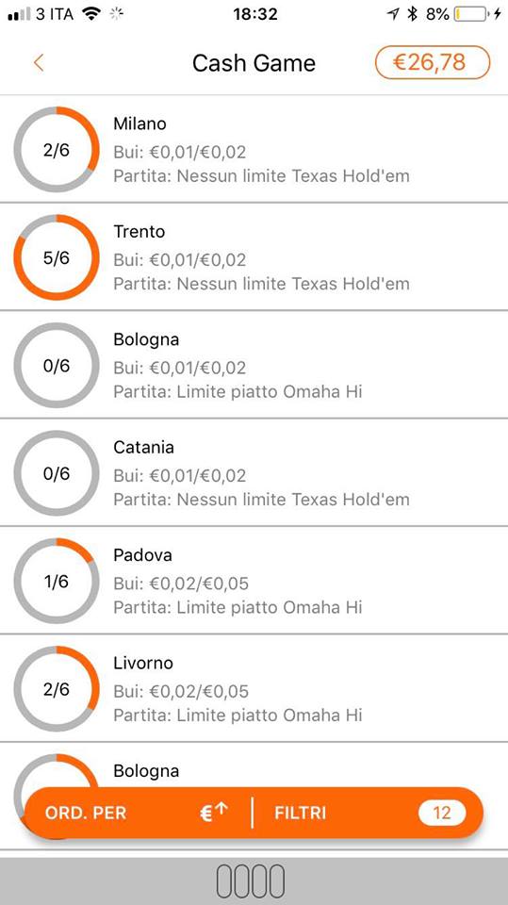Select Livorno blinds €0,02/€0,05 line
Viewport: 508px width, 905px height.
click(181, 691)
